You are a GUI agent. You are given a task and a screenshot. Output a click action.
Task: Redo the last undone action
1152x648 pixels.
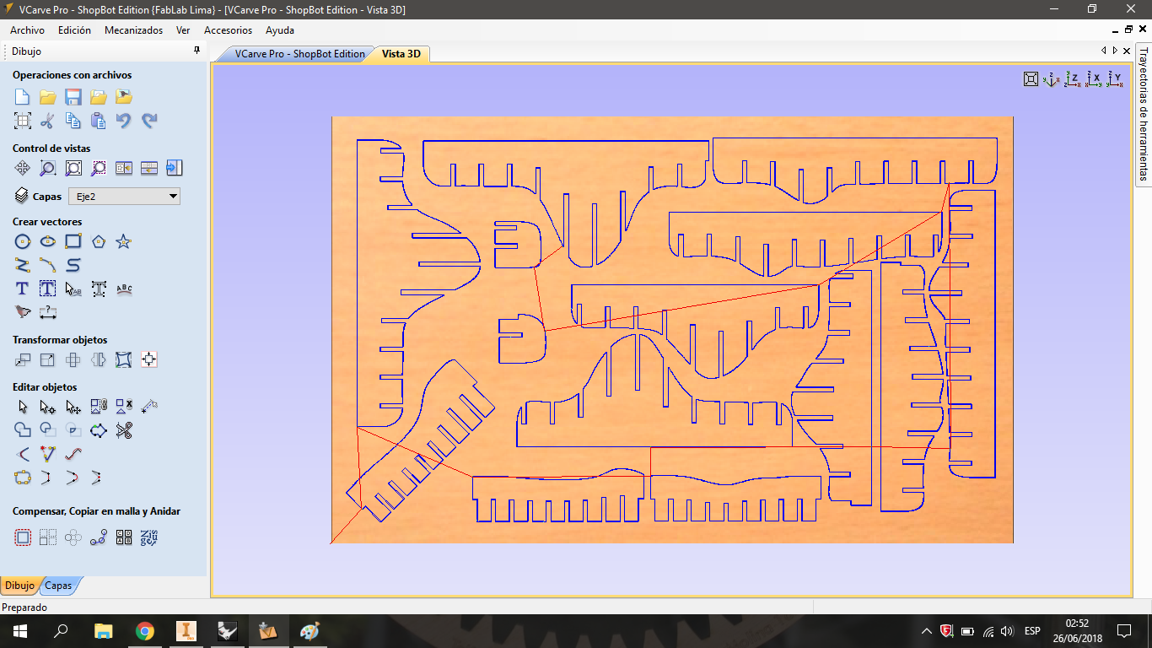(x=149, y=121)
